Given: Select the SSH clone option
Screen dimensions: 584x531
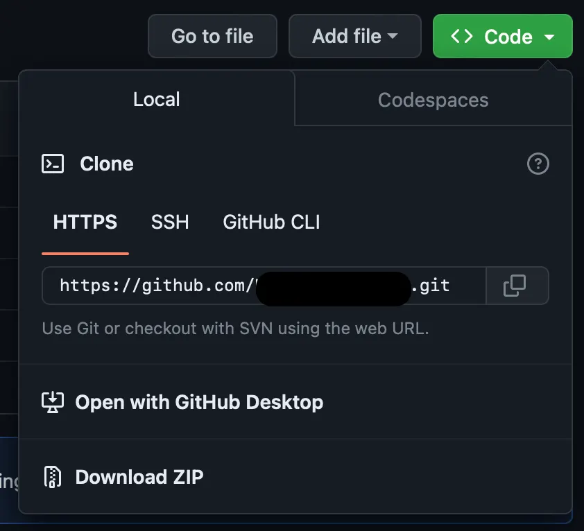Looking at the screenshot, I should [x=170, y=222].
